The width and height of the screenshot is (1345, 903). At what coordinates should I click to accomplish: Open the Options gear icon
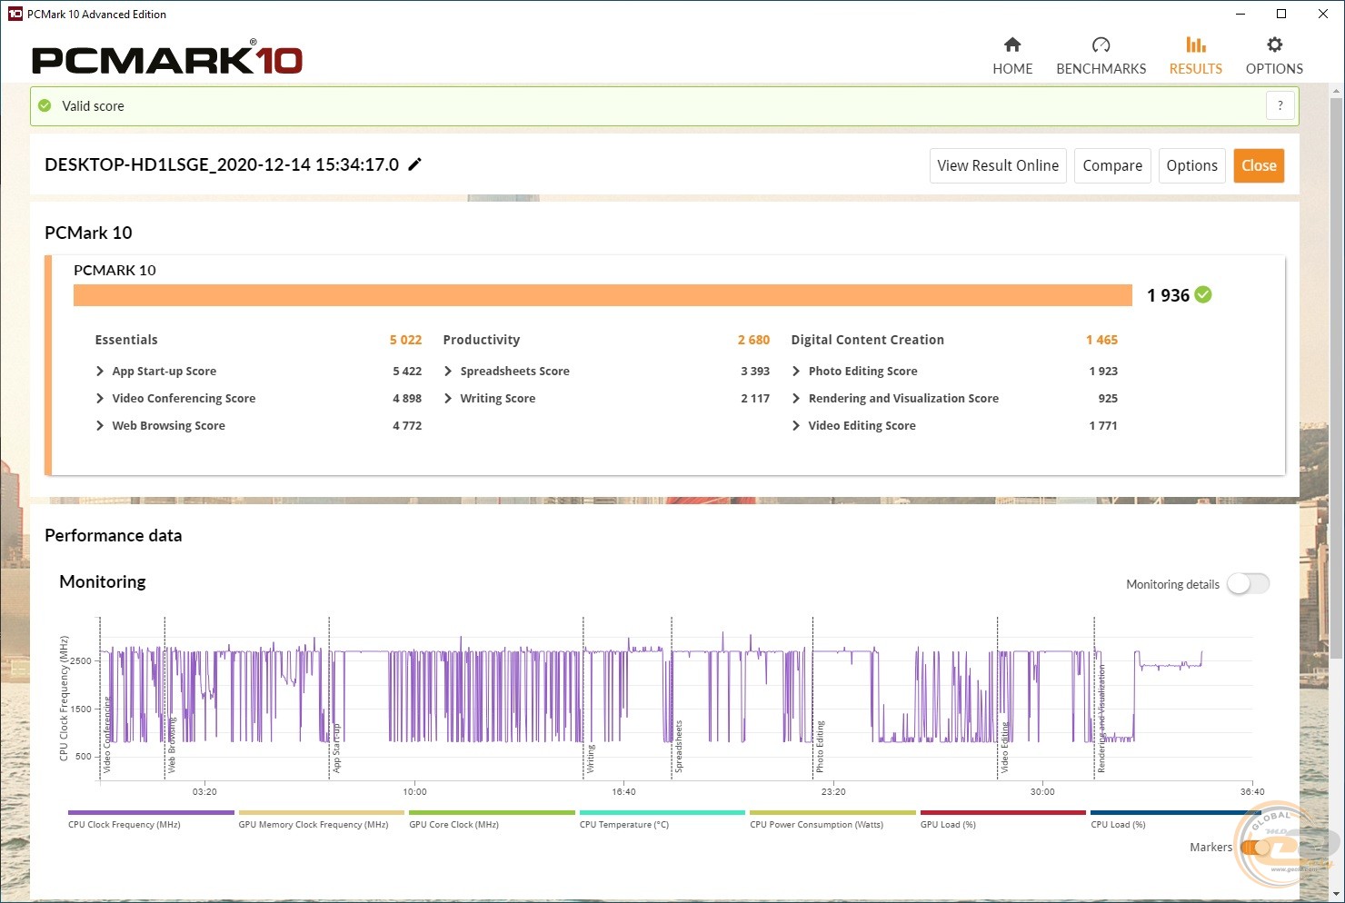tap(1274, 45)
